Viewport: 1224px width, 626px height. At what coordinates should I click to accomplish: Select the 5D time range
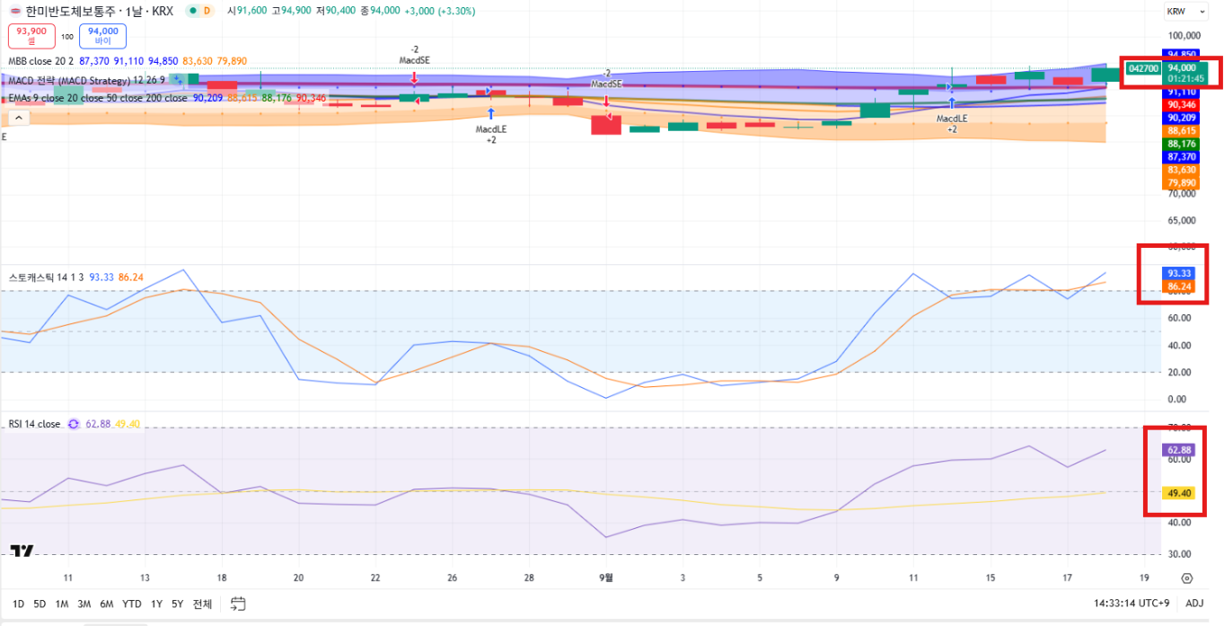[x=40, y=604]
